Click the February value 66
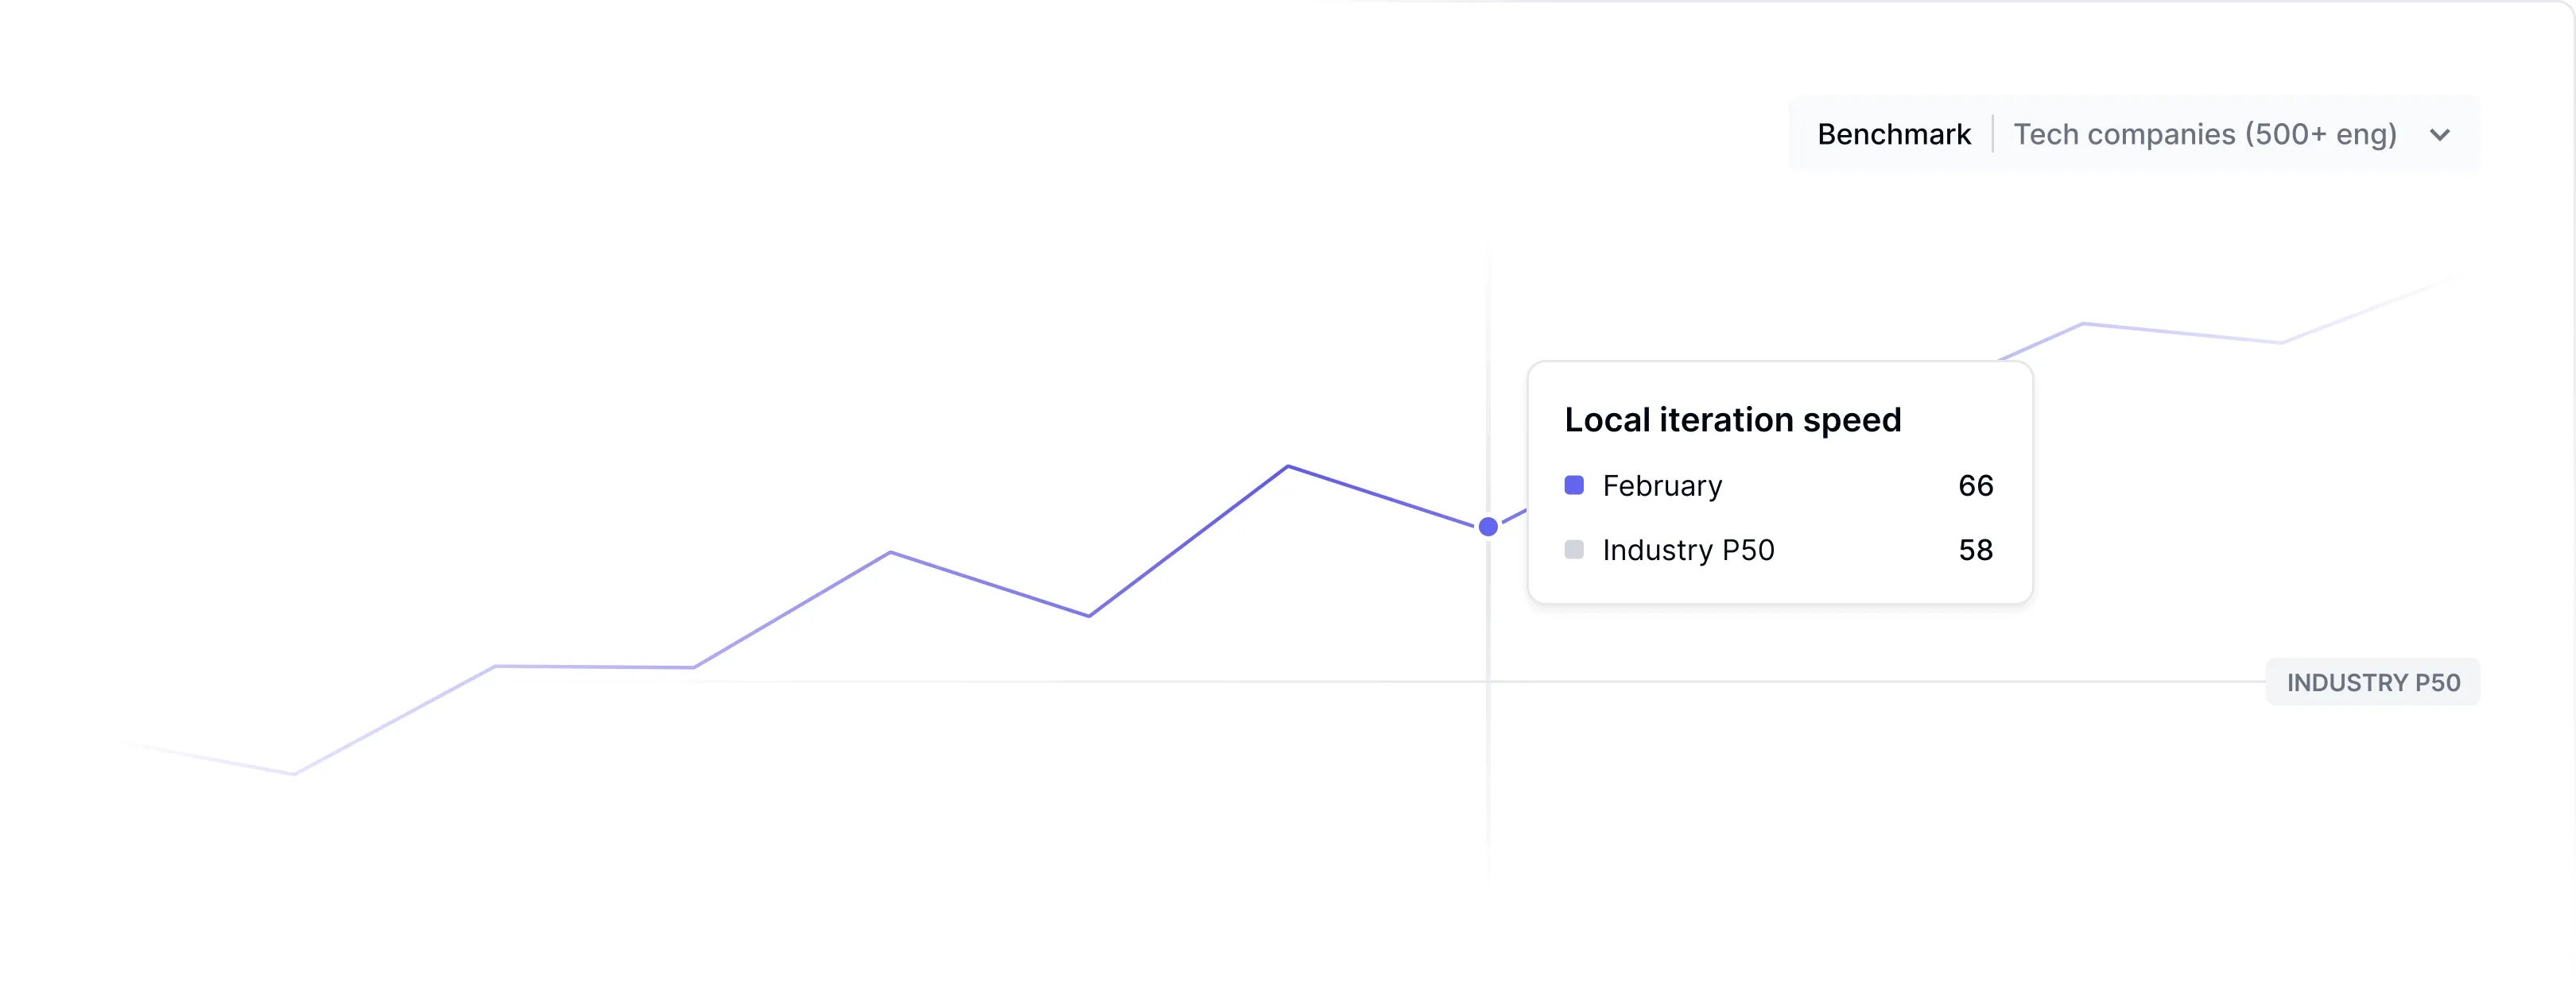Viewport: 2576px width, 1001px height. (x=1975, y=485)
